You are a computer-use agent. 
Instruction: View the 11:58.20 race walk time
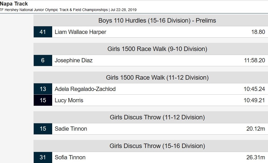click(255, 60)
